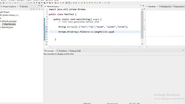Screen dimensions: 185x104
Task: Click the Smart Insert status bar entry
Action: 112,103
